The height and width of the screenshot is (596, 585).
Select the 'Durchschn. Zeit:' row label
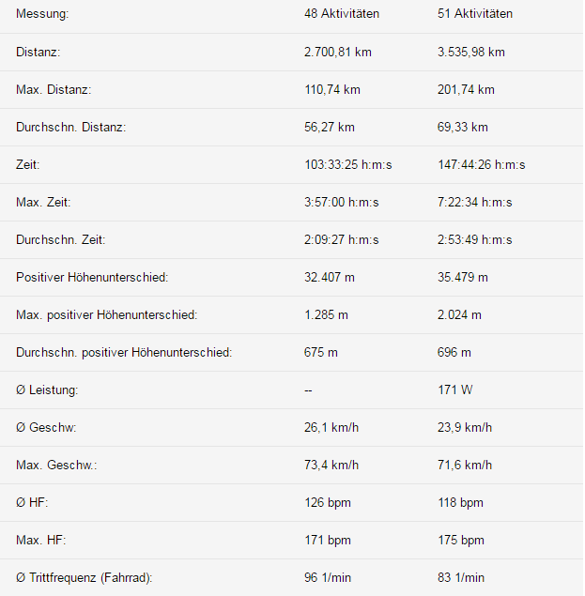[x=61, y=240]
